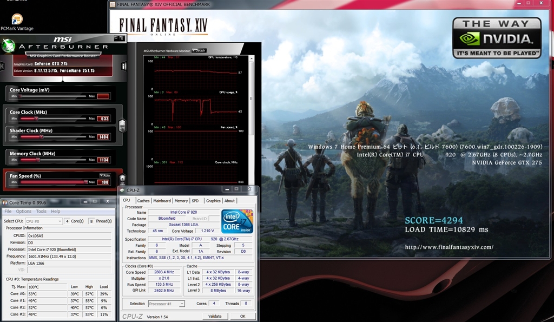
Task: Click the Shader Clock slider handle
Action: coord(41,137)
